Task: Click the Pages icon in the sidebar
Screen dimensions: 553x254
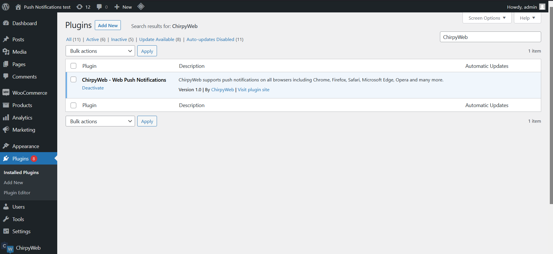Action: click(x=6, y=64)
